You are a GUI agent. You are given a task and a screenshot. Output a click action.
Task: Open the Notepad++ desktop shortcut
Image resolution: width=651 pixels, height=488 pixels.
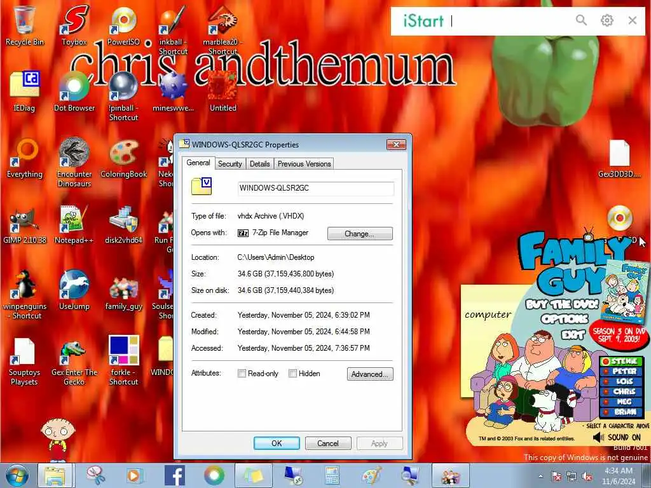tap(74, 225)
